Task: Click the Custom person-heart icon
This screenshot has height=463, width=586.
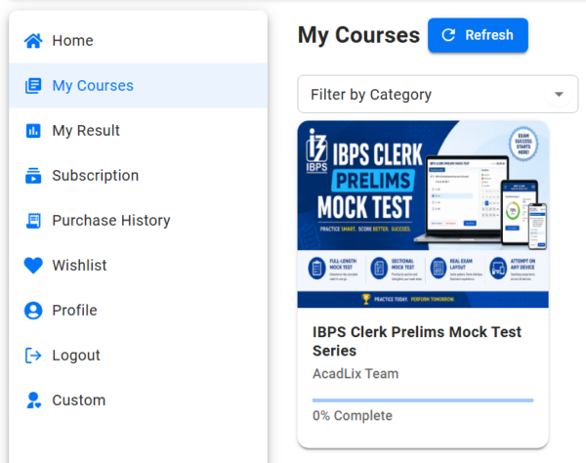Action: [33, 400]
